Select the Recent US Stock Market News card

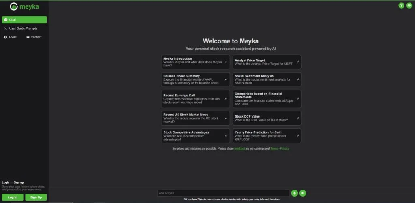(x=196, y=118)
